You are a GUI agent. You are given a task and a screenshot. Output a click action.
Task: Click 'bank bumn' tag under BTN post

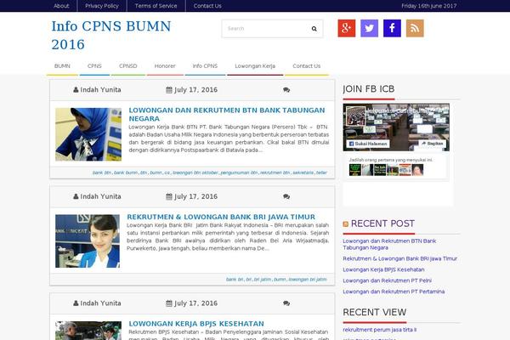pos(126,173)
